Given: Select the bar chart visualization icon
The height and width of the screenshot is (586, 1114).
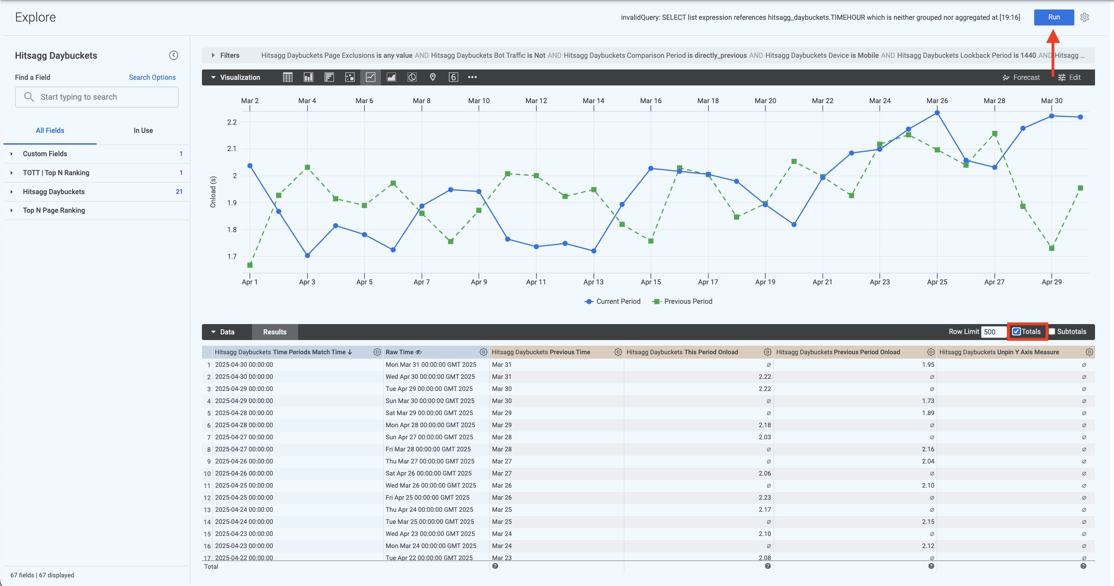Looking at the screenshot, I should [x=329, y=77].
